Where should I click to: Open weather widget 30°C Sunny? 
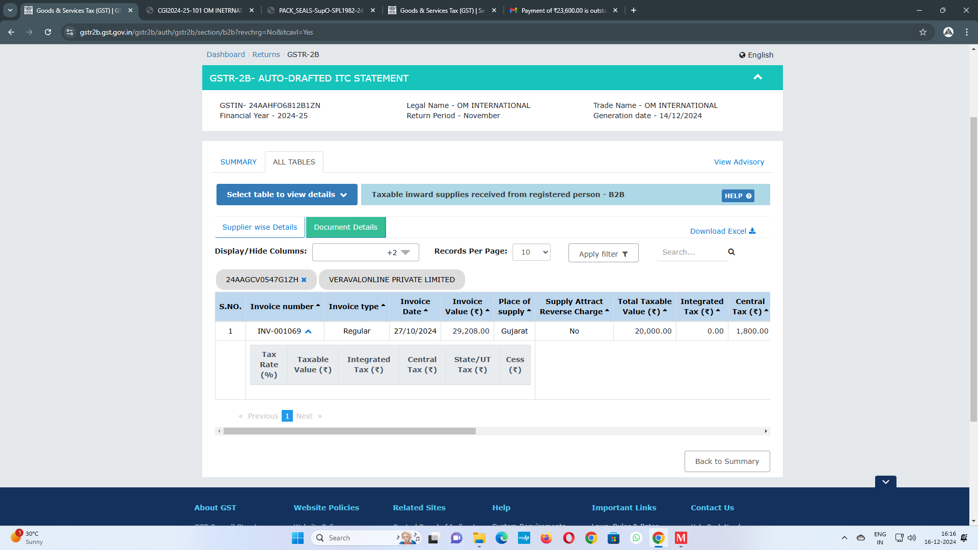pyautogui.click(x=26, y=538)
